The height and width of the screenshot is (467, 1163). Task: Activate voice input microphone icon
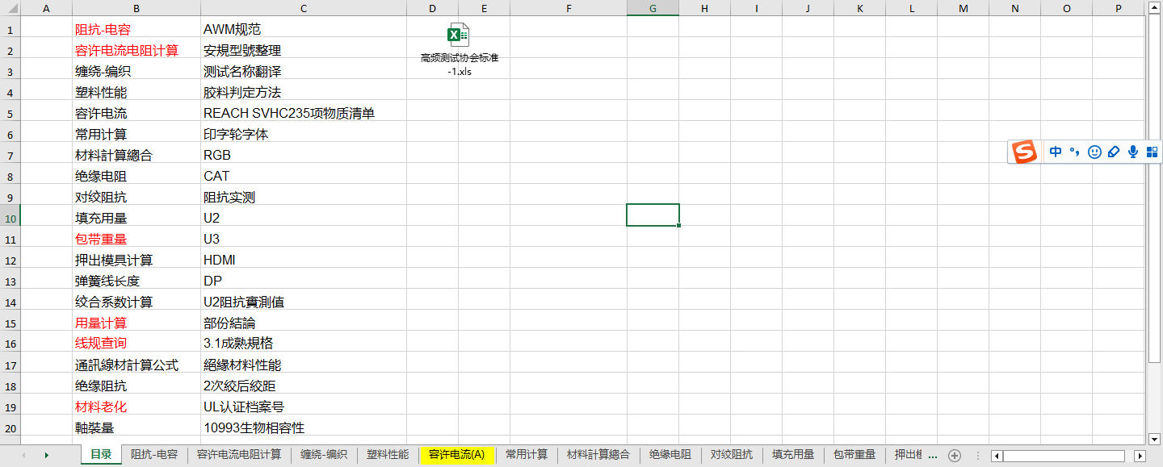(1133, 152)
